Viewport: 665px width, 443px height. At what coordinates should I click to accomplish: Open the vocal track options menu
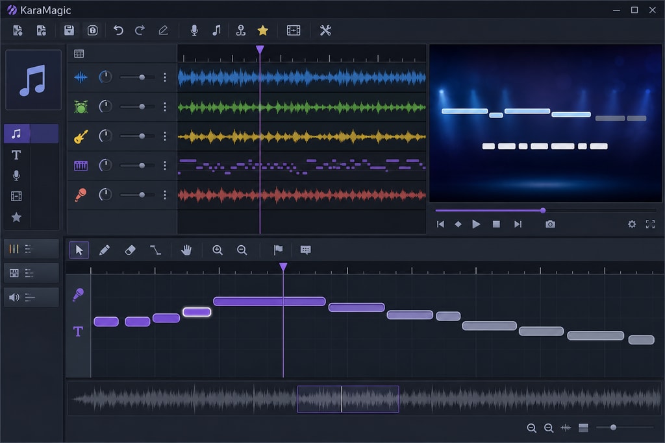click(165, 195)
